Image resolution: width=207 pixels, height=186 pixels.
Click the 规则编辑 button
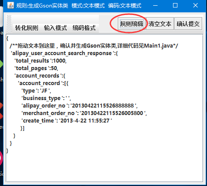pyautogui.click(x=132, y=24)
